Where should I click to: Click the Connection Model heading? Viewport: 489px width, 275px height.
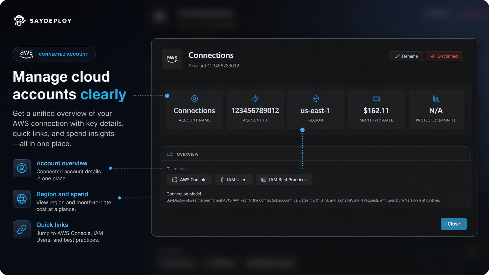(x=184, y=194)
